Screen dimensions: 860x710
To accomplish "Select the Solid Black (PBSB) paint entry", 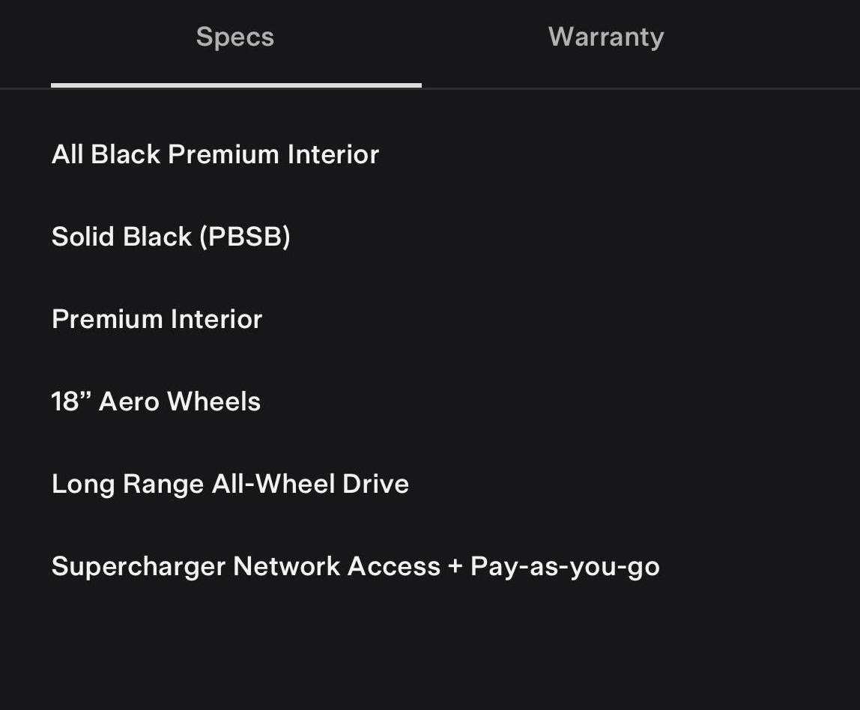I will tap(171, 237).
